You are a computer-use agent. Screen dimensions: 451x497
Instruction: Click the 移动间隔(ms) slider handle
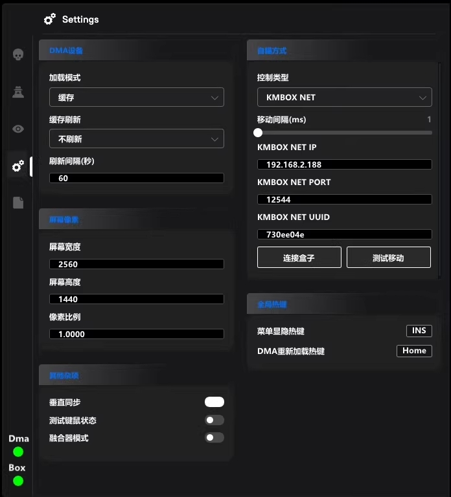coord(258,133)
